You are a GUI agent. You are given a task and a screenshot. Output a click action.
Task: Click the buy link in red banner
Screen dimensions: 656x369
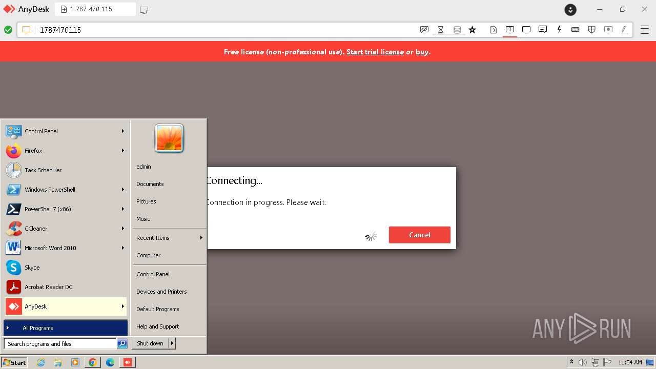point(422,52)
